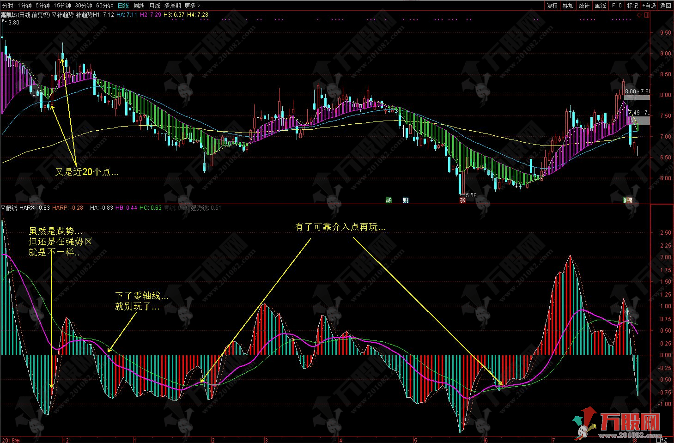Viewport: 674px width, 443px height.
Task: Click the 日线 label at bottom right
Action: tap(661, 440)
